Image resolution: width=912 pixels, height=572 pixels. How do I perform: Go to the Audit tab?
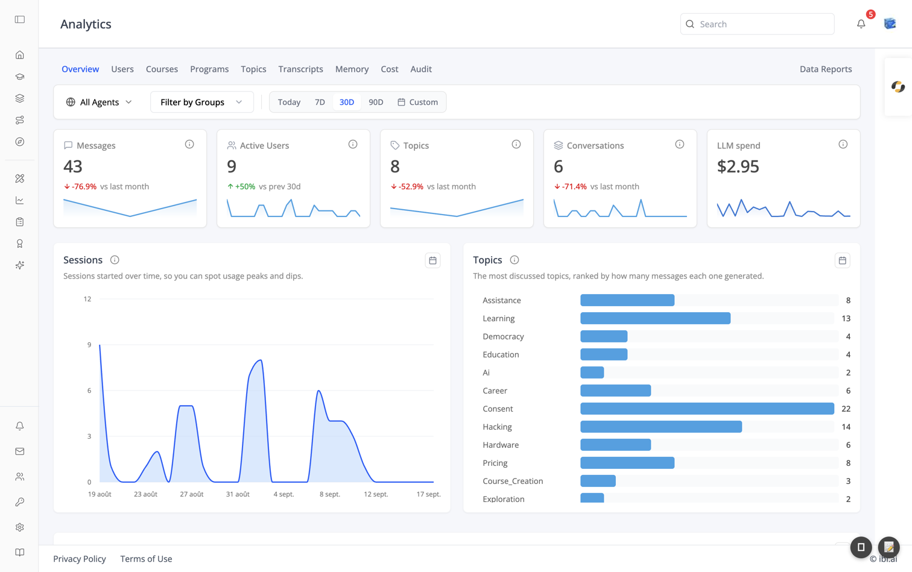pos(421,69)
